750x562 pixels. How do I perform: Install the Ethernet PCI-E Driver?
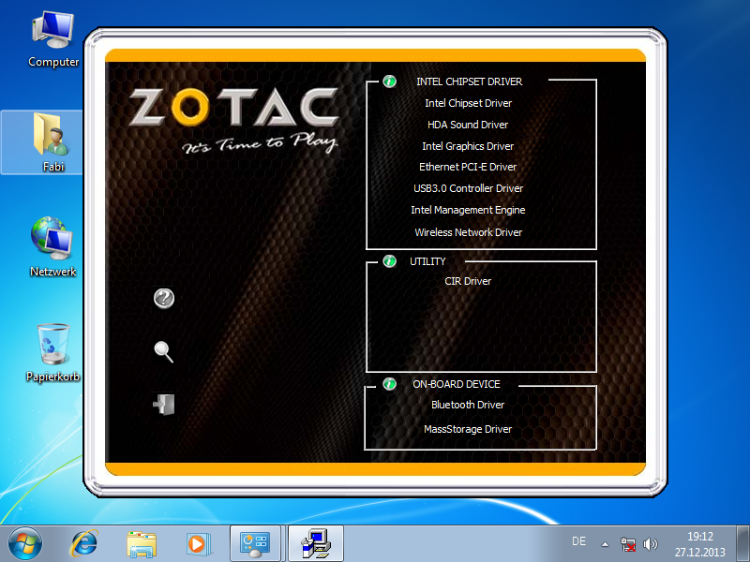pos(468,167)
